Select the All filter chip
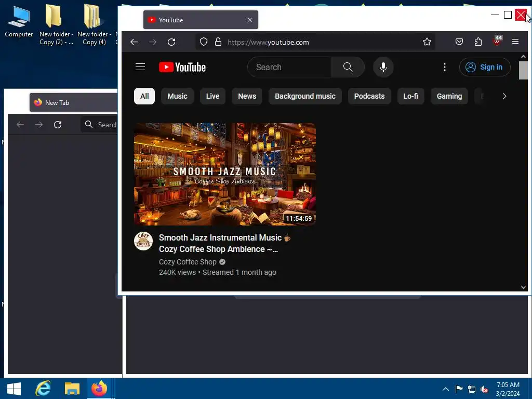532x399 pixels. pos(144,96)
